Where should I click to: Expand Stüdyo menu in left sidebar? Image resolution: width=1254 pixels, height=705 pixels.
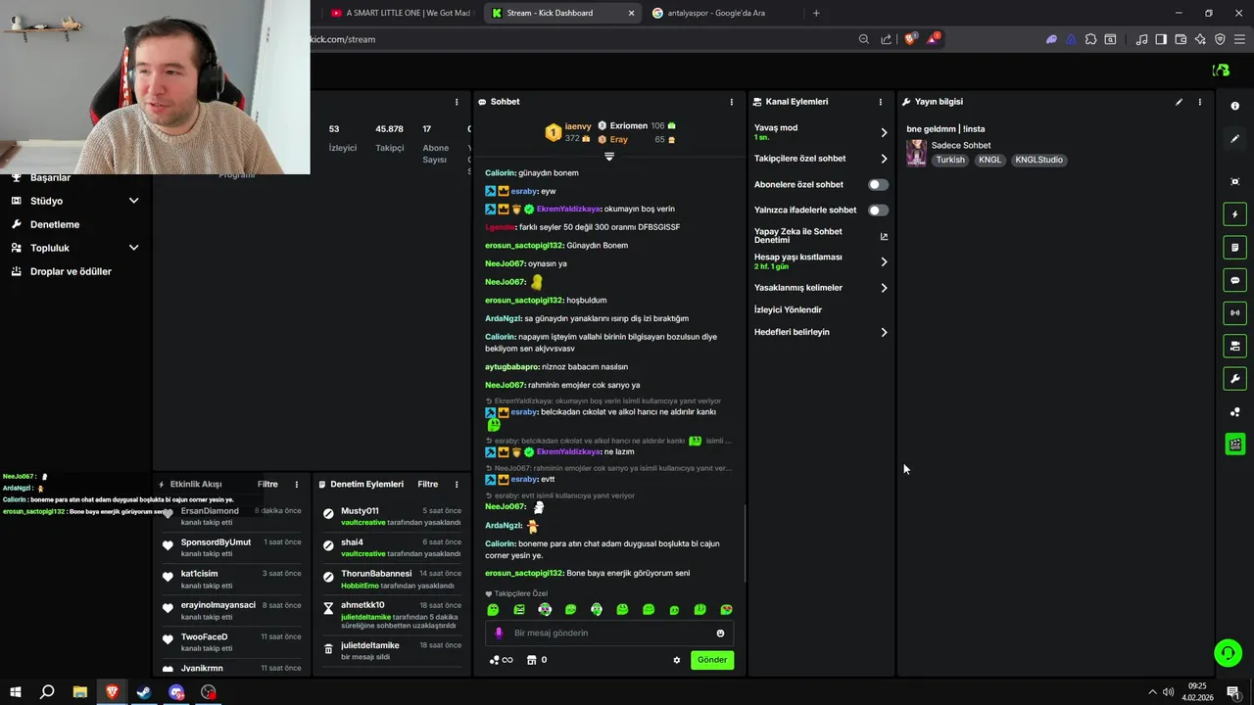[133, 201]
